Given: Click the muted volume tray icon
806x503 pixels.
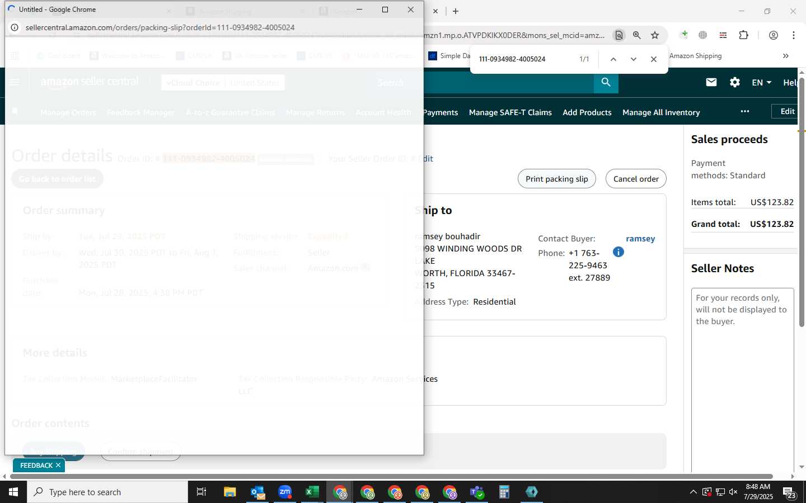Looking at the screenshot, I should click(733, 492).
